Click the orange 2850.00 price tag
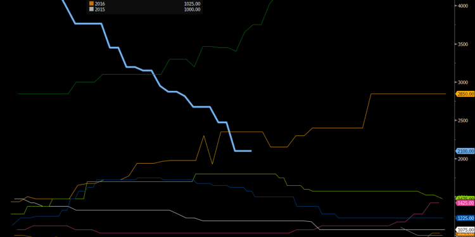The width and height of the screenshot is (475, 237). point(465,94)
